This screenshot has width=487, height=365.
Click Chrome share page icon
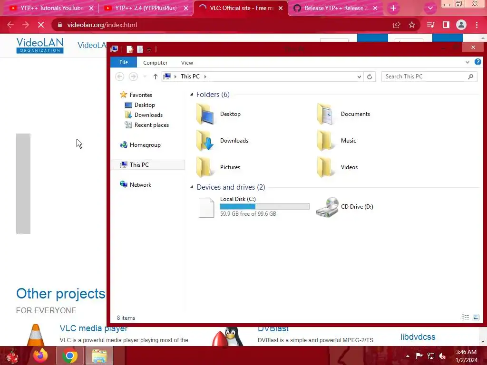[x=397, y=25]
